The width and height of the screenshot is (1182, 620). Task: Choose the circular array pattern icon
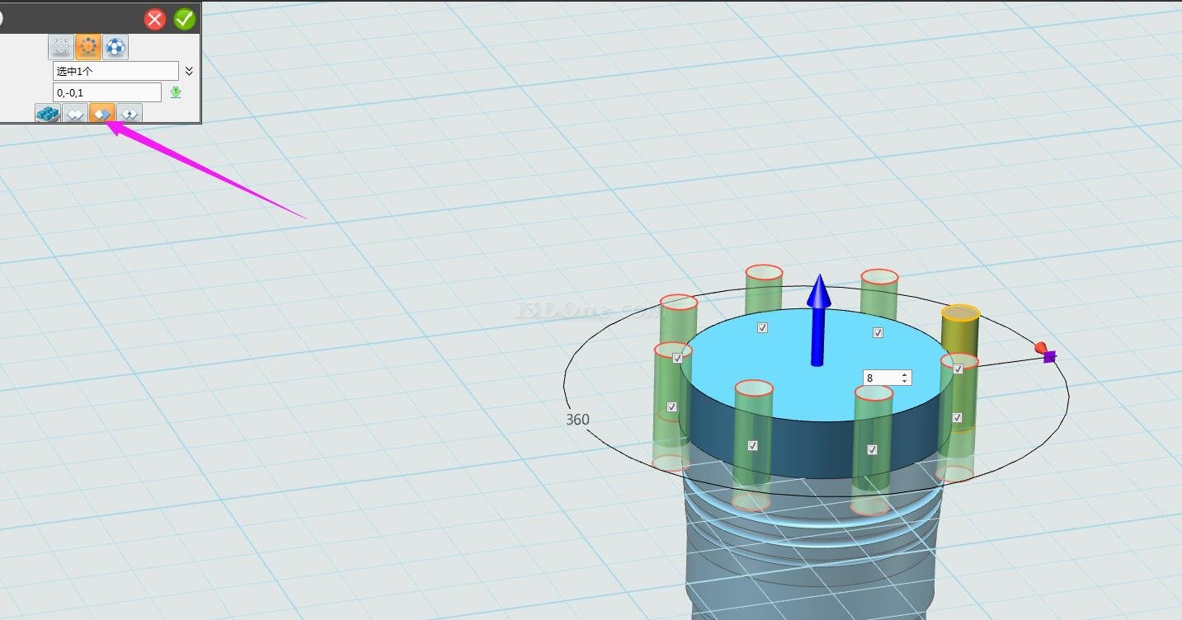88,47
